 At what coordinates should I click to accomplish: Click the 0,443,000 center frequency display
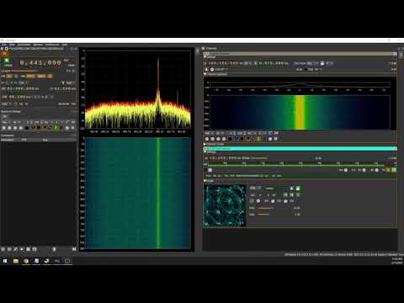(x=40, y=63)
